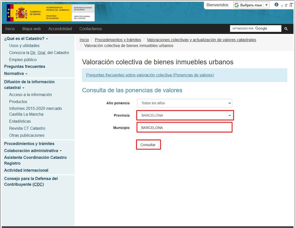Open Estadísticas in the sidebar

tap(20, 121)
